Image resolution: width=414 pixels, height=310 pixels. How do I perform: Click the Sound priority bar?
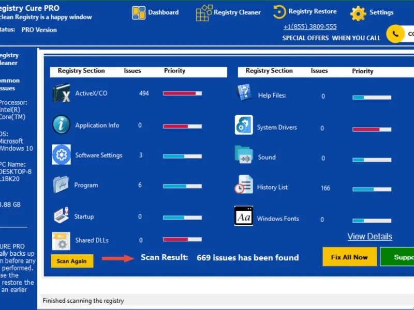(x=372, y=160)
